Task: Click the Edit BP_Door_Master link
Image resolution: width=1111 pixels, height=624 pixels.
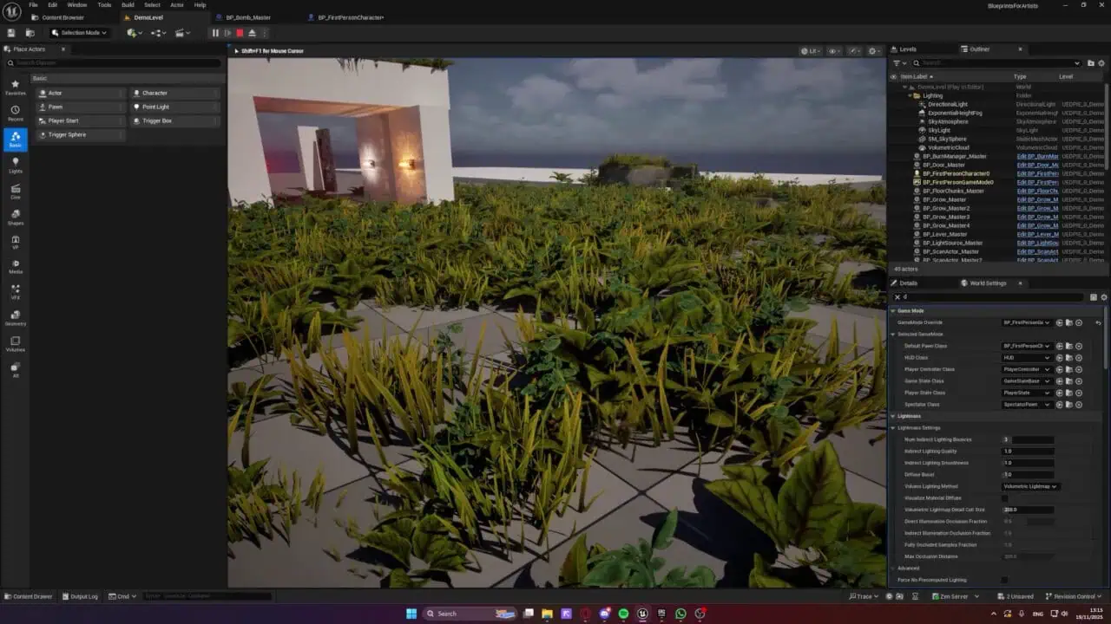Action: (x=1037, y=165)
